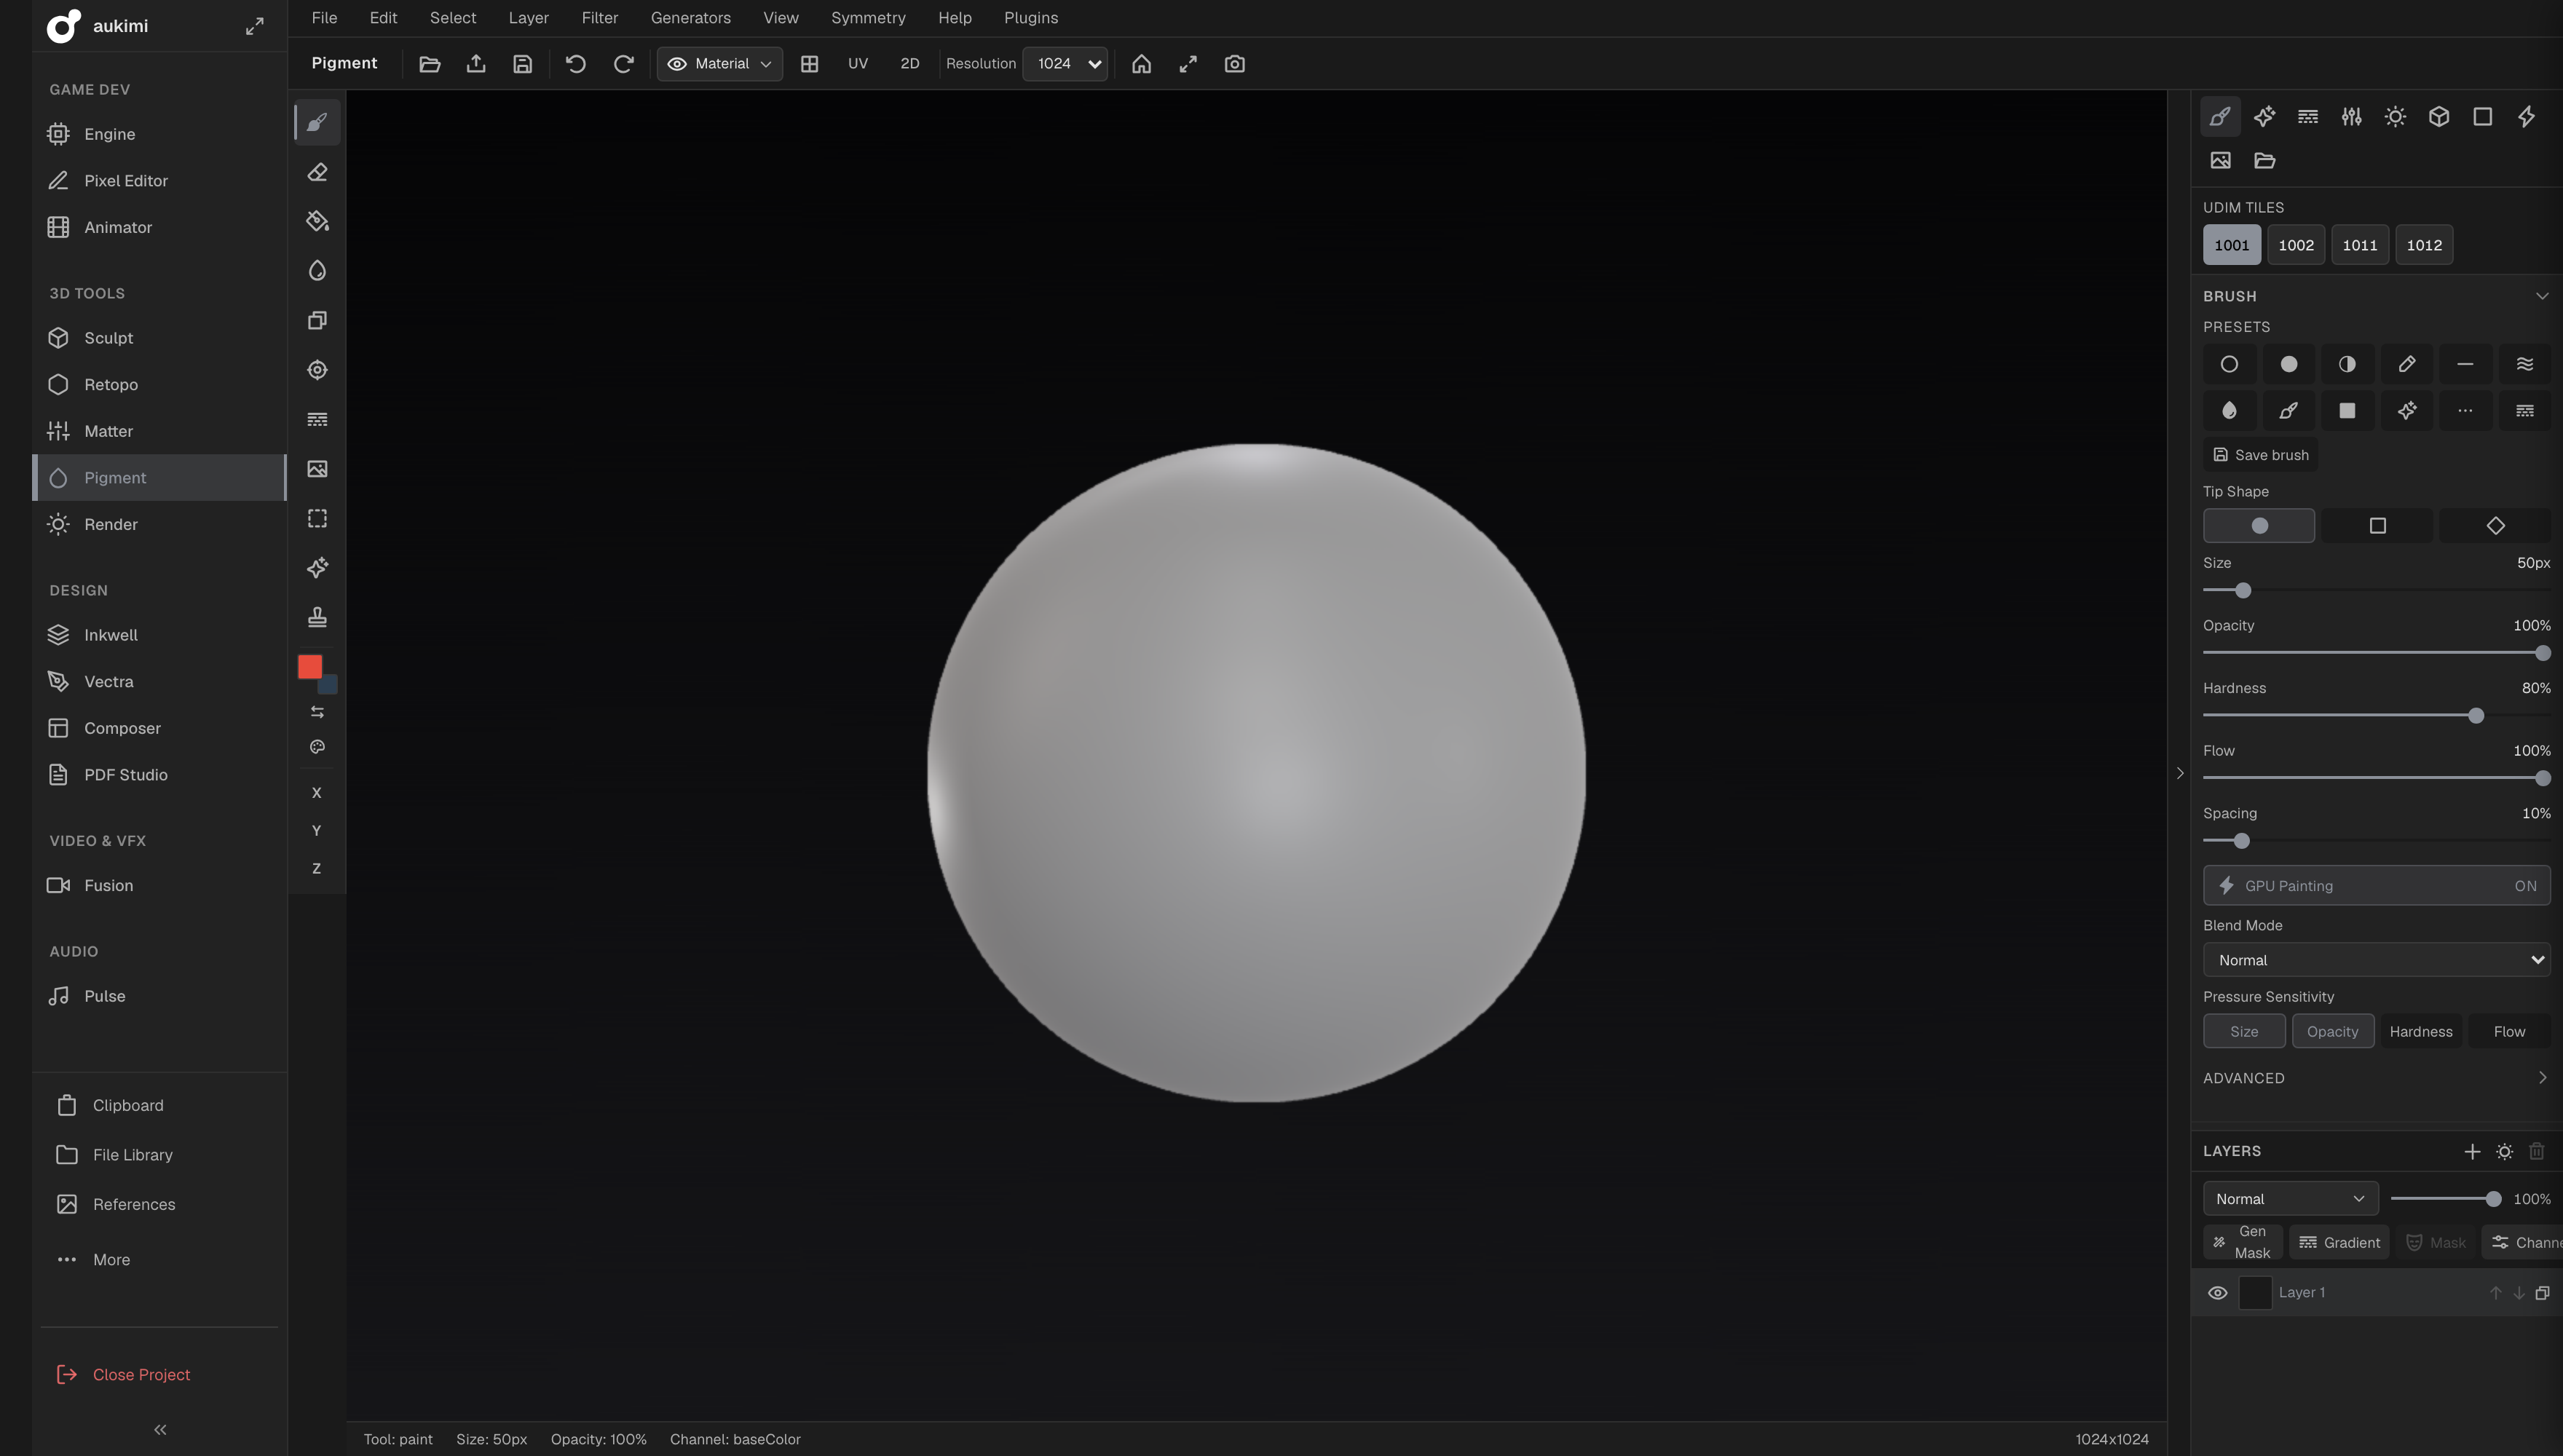Viewport: 2563px width, 1456px height.
Task: Select the Eraser tool in left toolbar
Action: click(317, 172)
